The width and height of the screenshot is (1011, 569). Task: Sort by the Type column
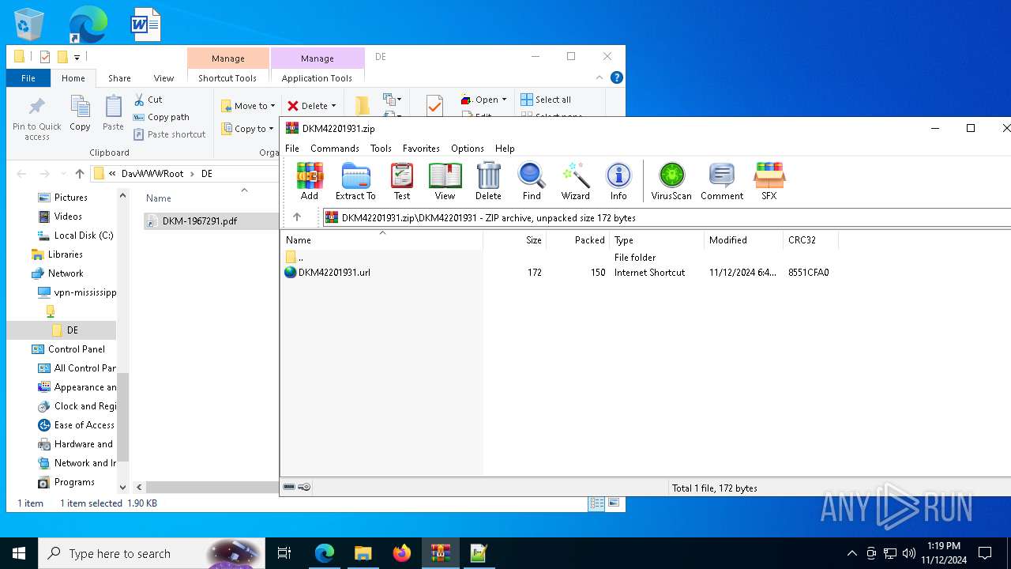(x=656, y=240)
